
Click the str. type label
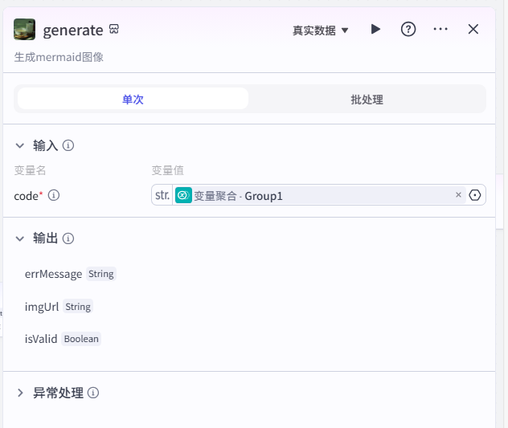pyautogui.click(x=162, y=195)
